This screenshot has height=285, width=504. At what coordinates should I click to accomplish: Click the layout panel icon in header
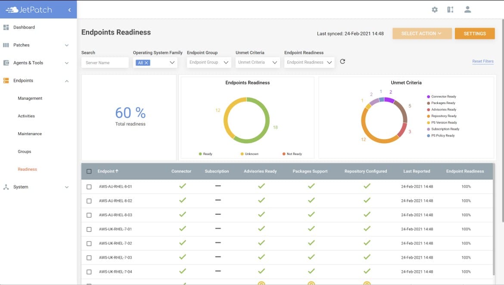point(450,9)
